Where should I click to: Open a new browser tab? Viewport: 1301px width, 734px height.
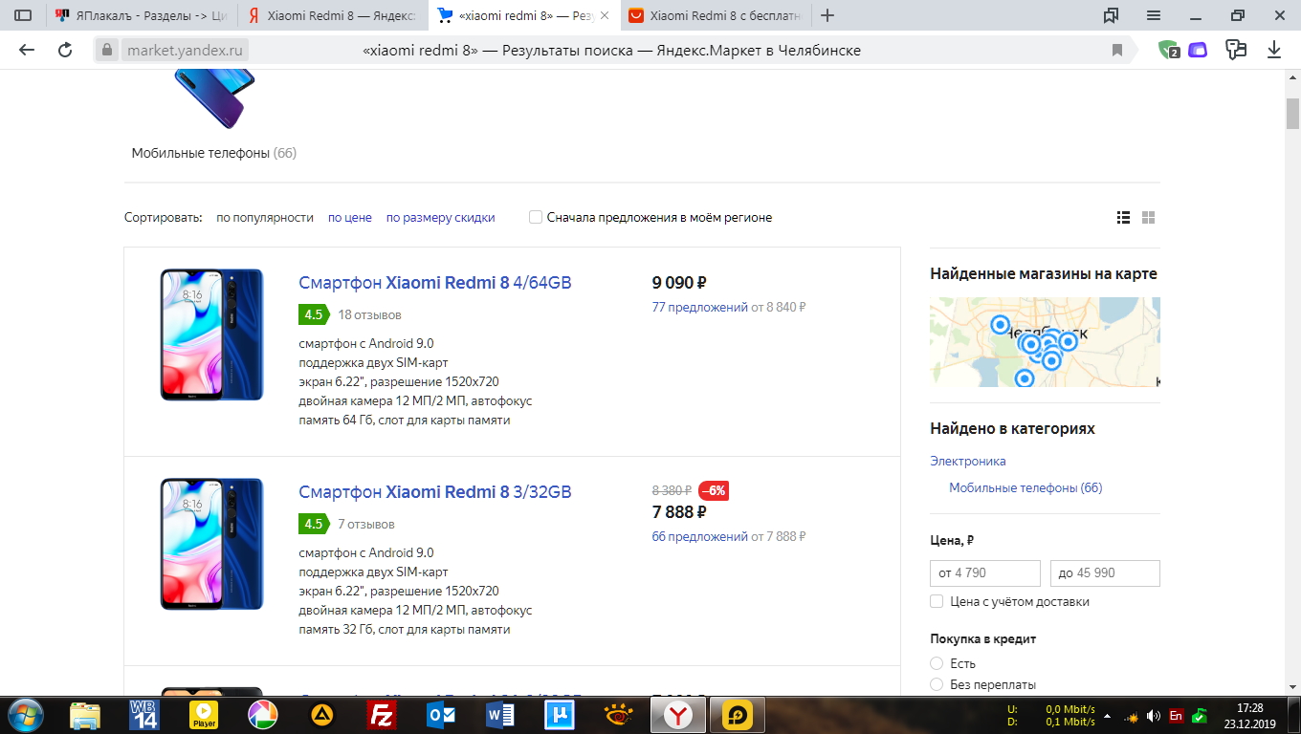827,15
